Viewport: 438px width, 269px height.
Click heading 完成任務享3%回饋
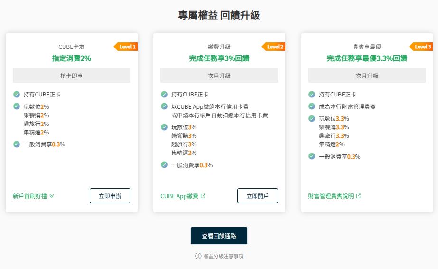click(x=219, y=58)
